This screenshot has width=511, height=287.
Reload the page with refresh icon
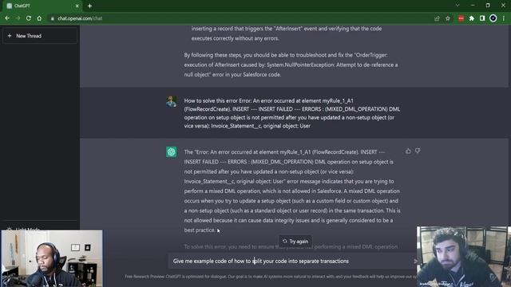tap(29, 18)
